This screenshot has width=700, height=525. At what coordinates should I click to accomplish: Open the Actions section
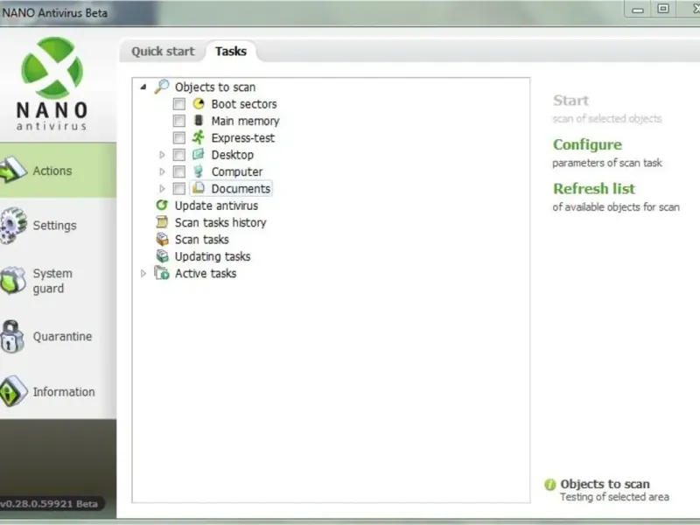click(x=58, y=170)
